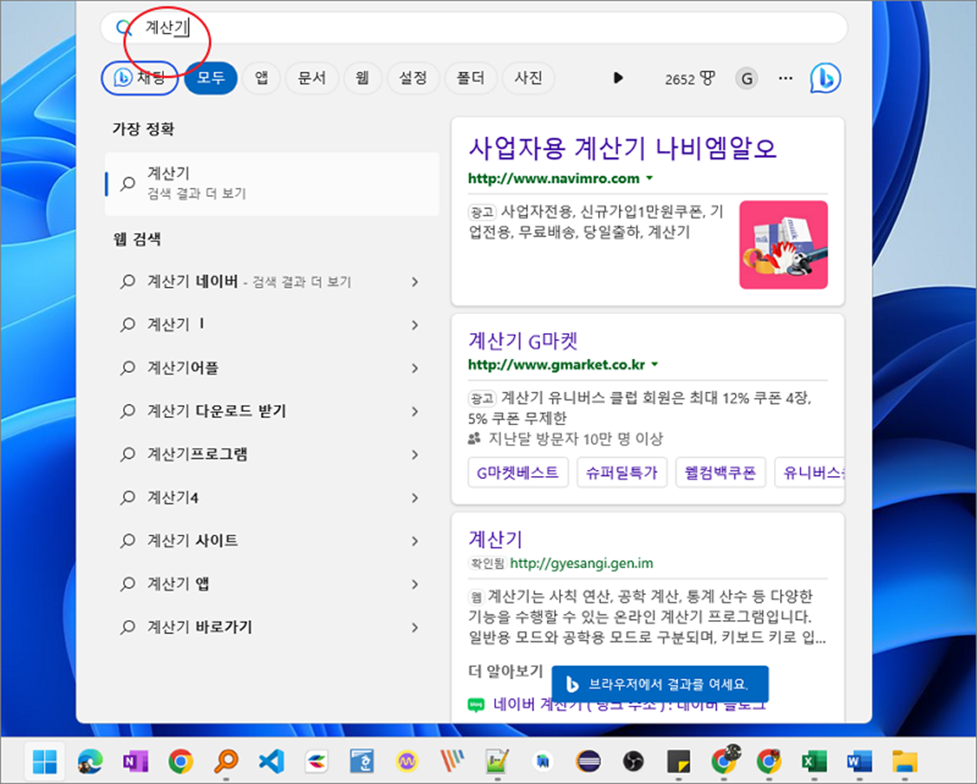
Task: Open OneNote from the taskbar
Action: click(x=135, y=761)
